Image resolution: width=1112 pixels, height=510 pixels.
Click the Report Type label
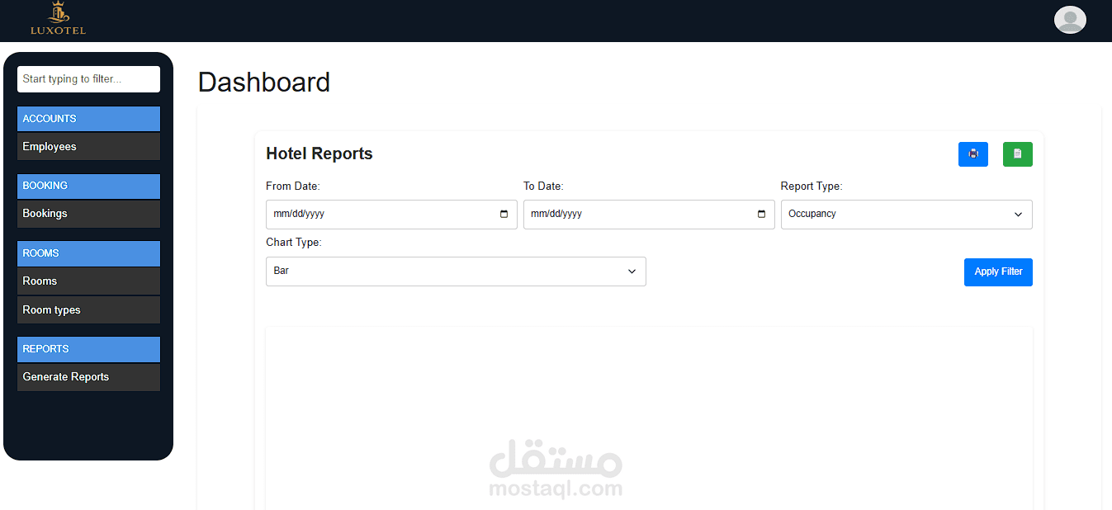812,187
